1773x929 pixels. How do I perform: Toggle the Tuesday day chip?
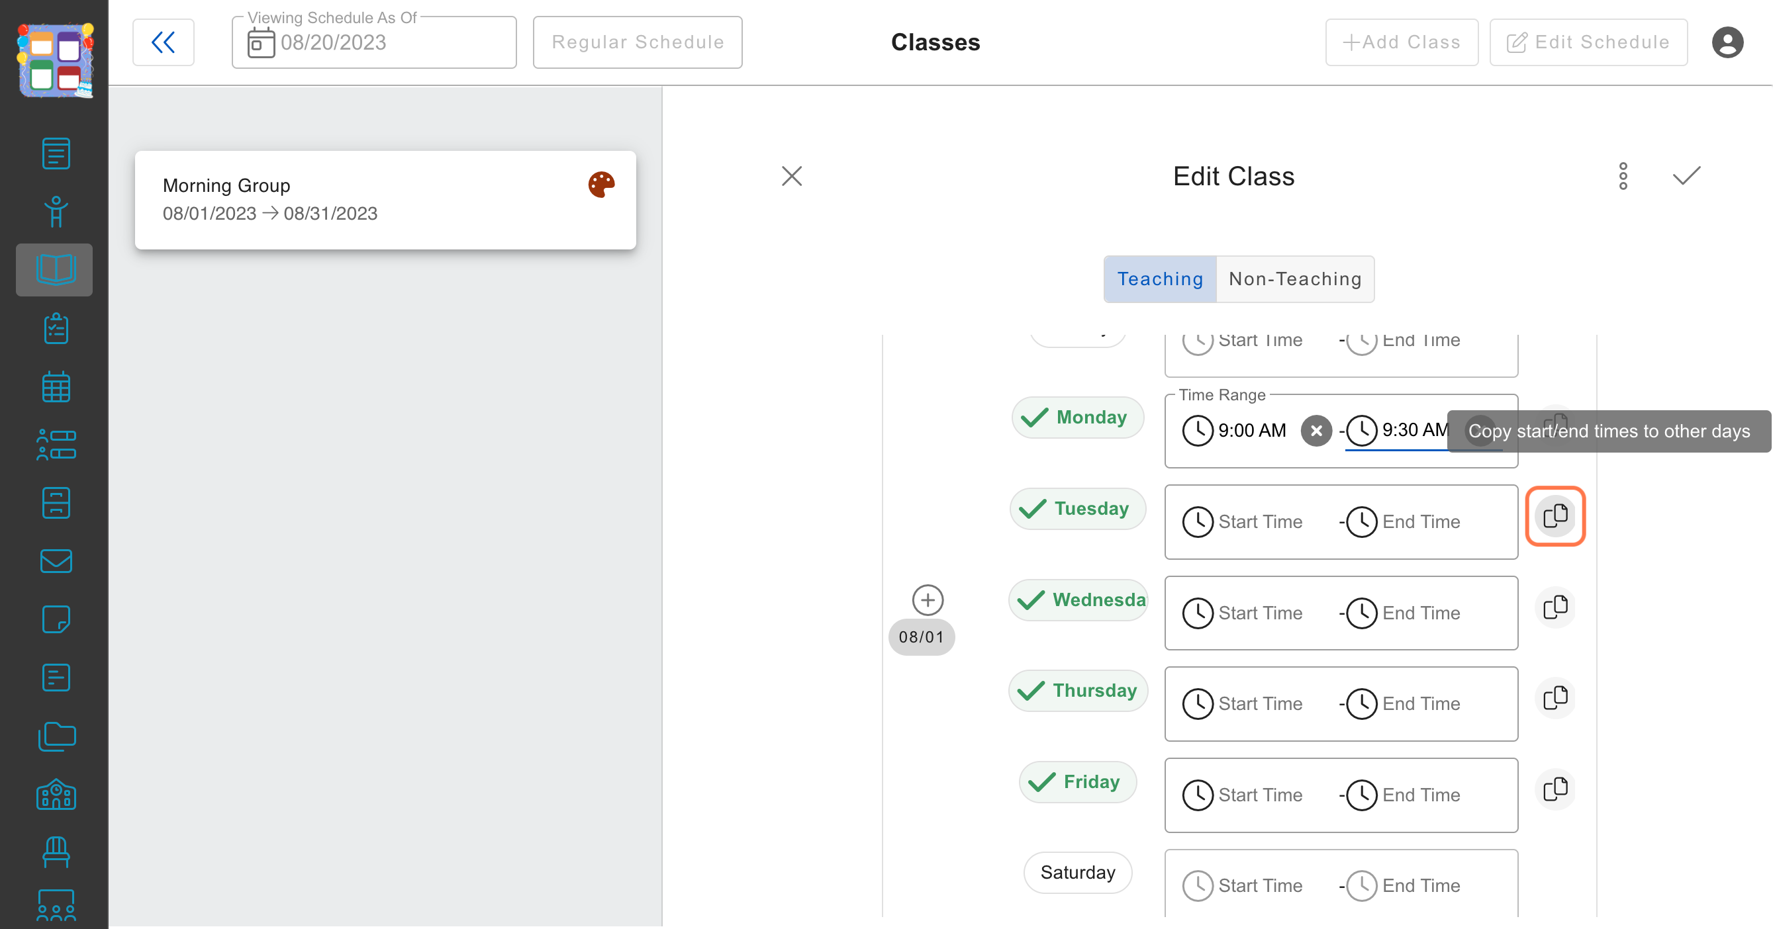click(1077, 509)
